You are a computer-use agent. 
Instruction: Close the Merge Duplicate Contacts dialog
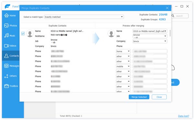167,8
